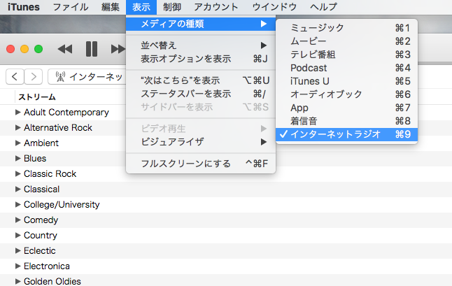The height and width of the screenshot is (286, 452).
Task: Click the rewind playback button
Action: tap(65, 49)
